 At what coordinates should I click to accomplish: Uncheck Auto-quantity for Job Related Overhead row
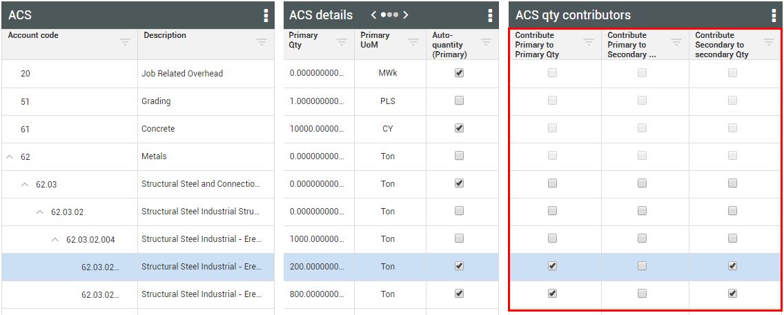click(459, 73)
